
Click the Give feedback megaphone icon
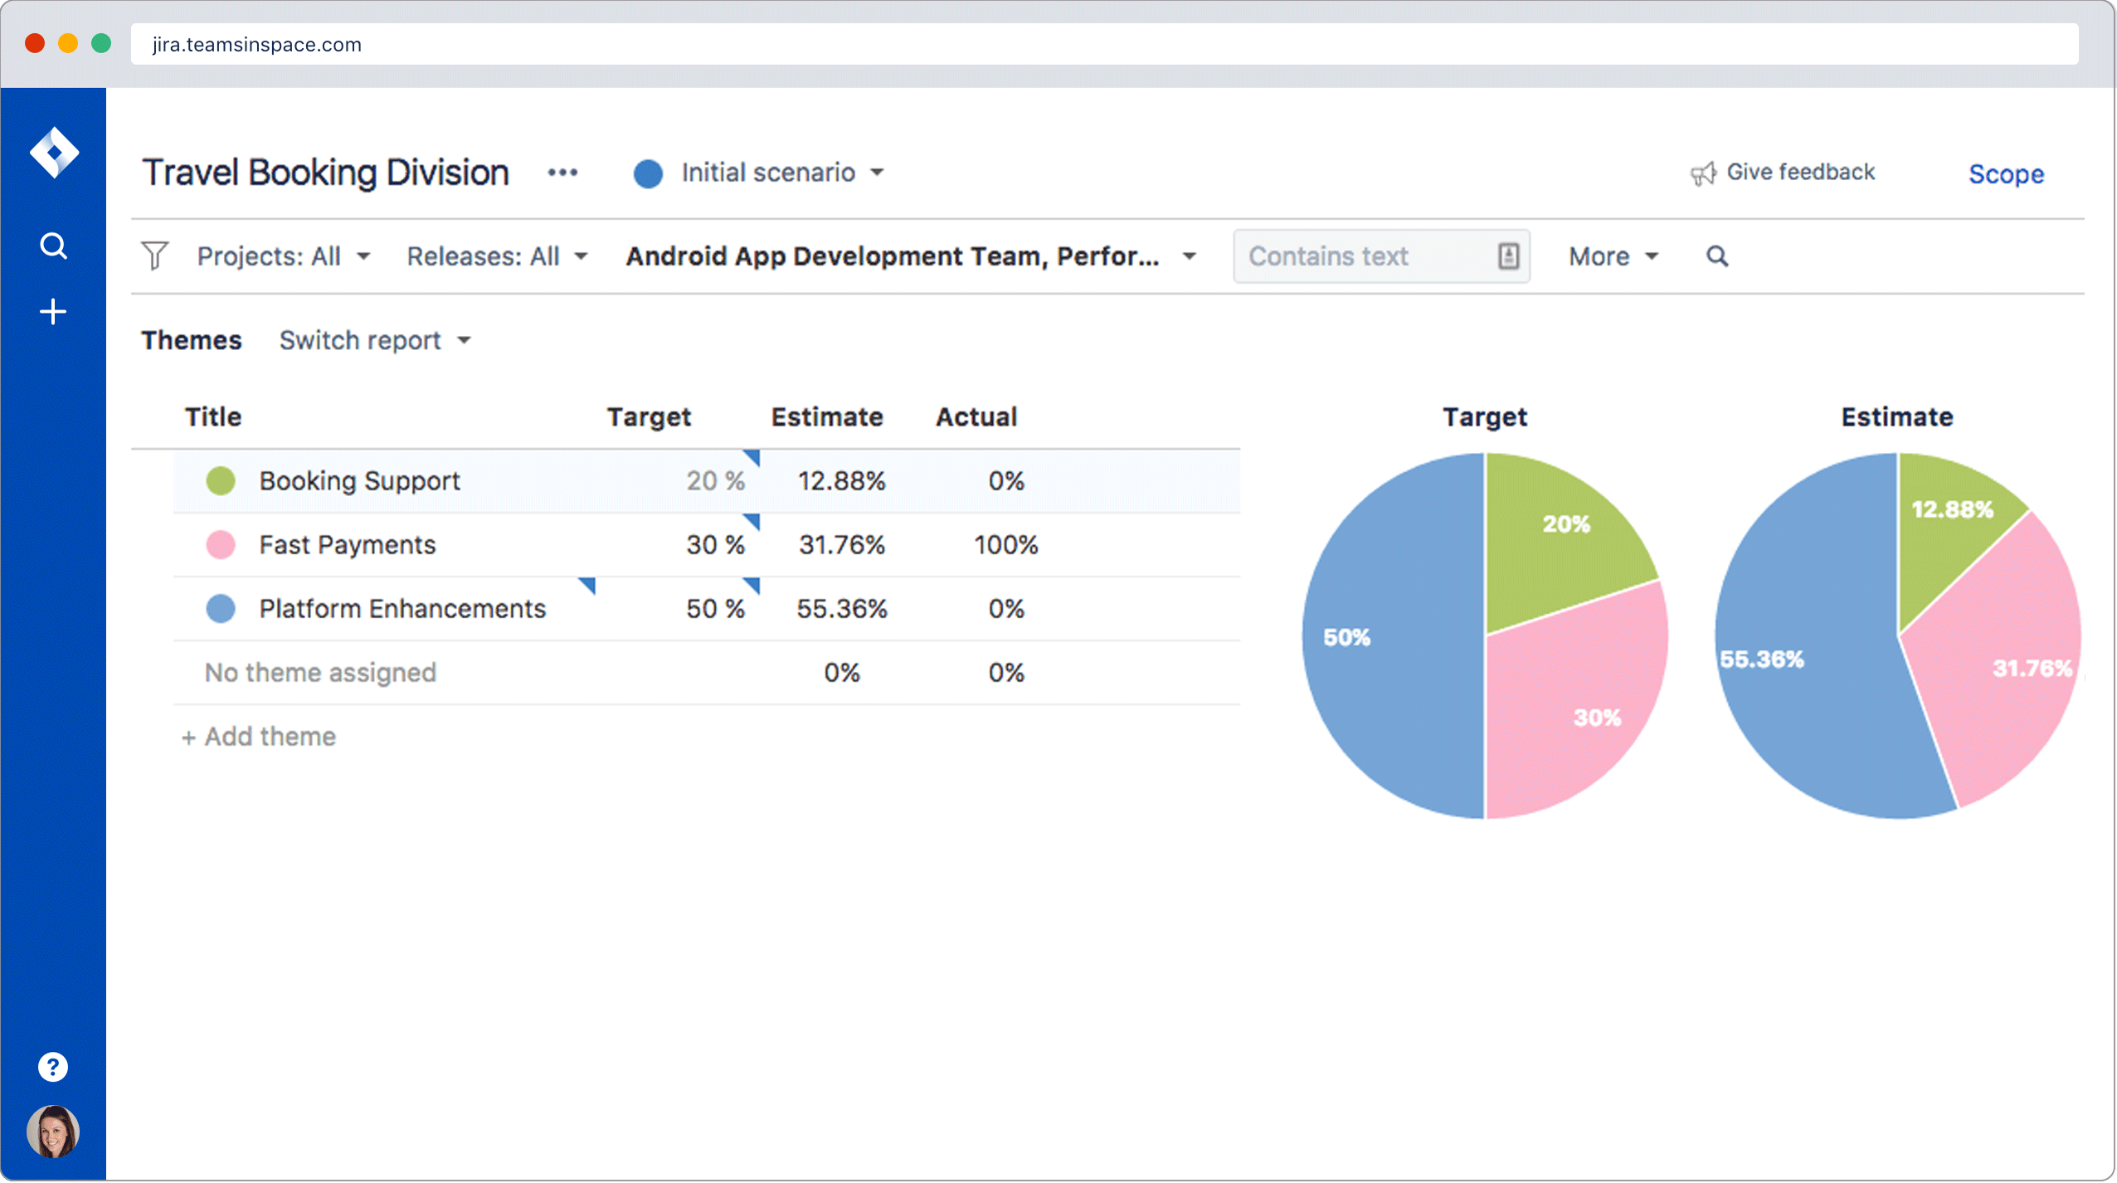(x=1702, y=173)
